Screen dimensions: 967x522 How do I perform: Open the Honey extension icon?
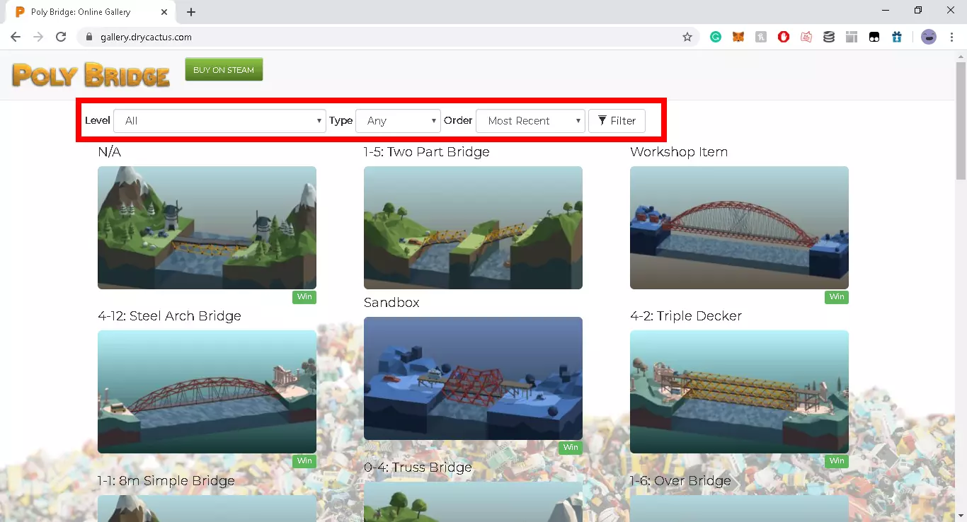click(x=761, y=37)
